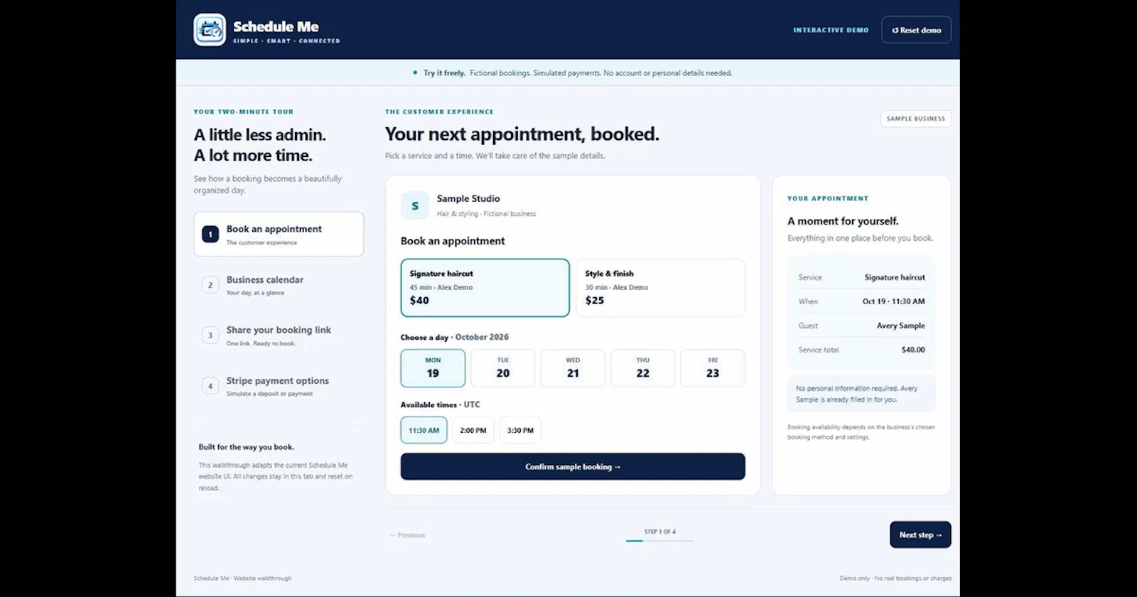
Task: Click 'Schedule Me · Website walkthrough' footer text
Action: (242, 578)
